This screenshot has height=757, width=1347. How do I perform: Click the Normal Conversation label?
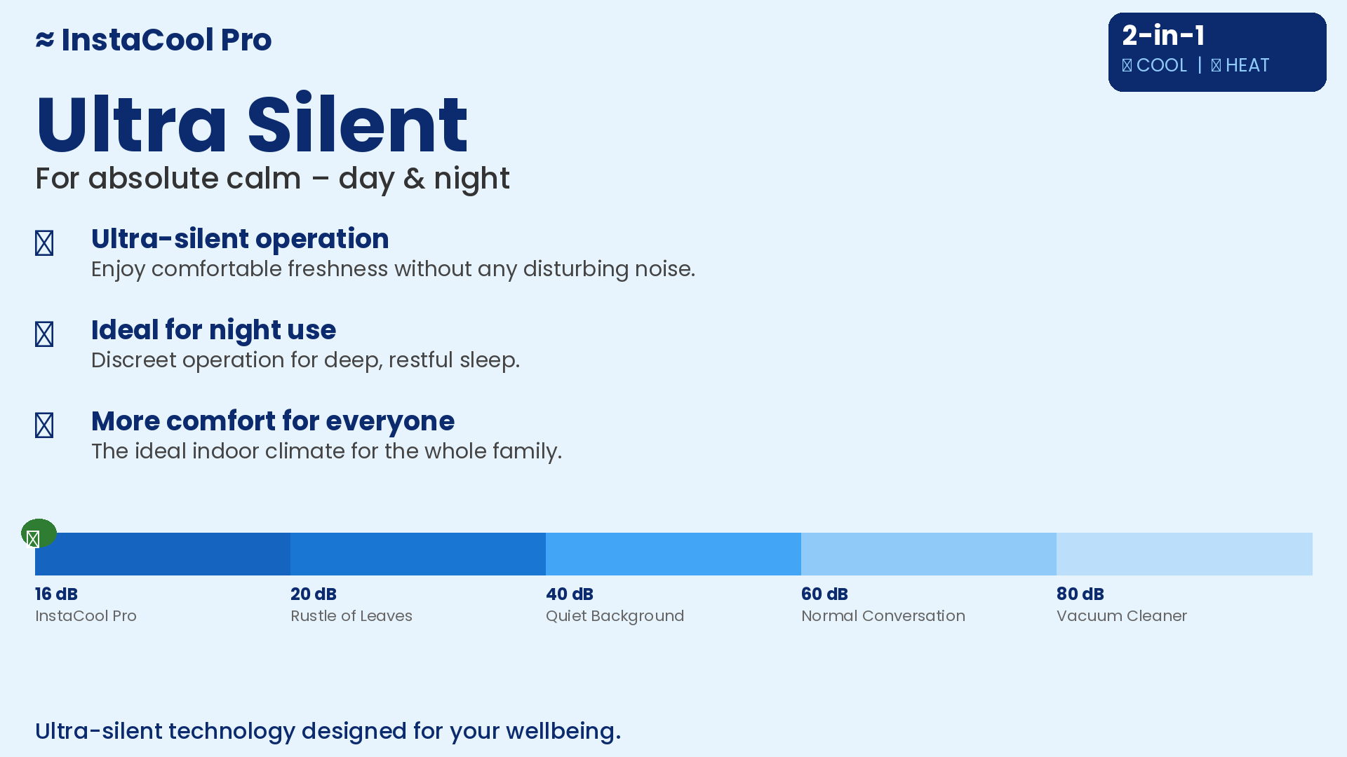(883, 616)
